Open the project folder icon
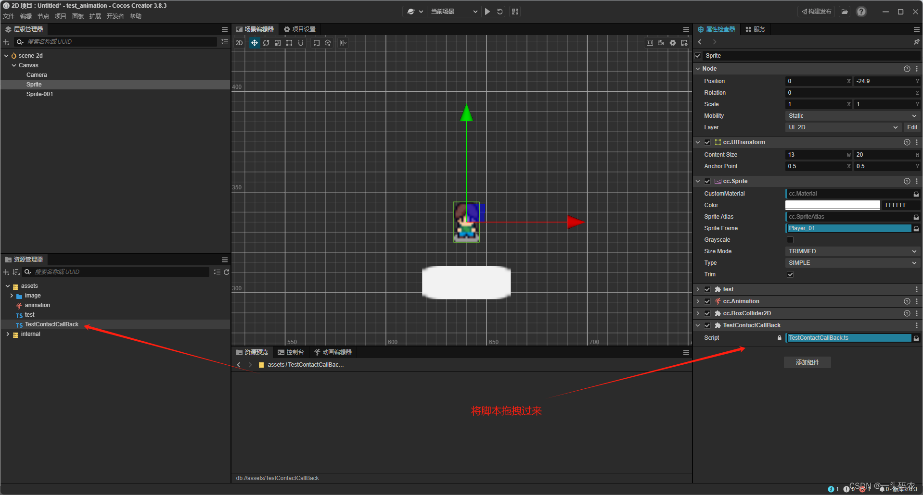This screenshot has width=923, height=495. (x=845, y=12)
